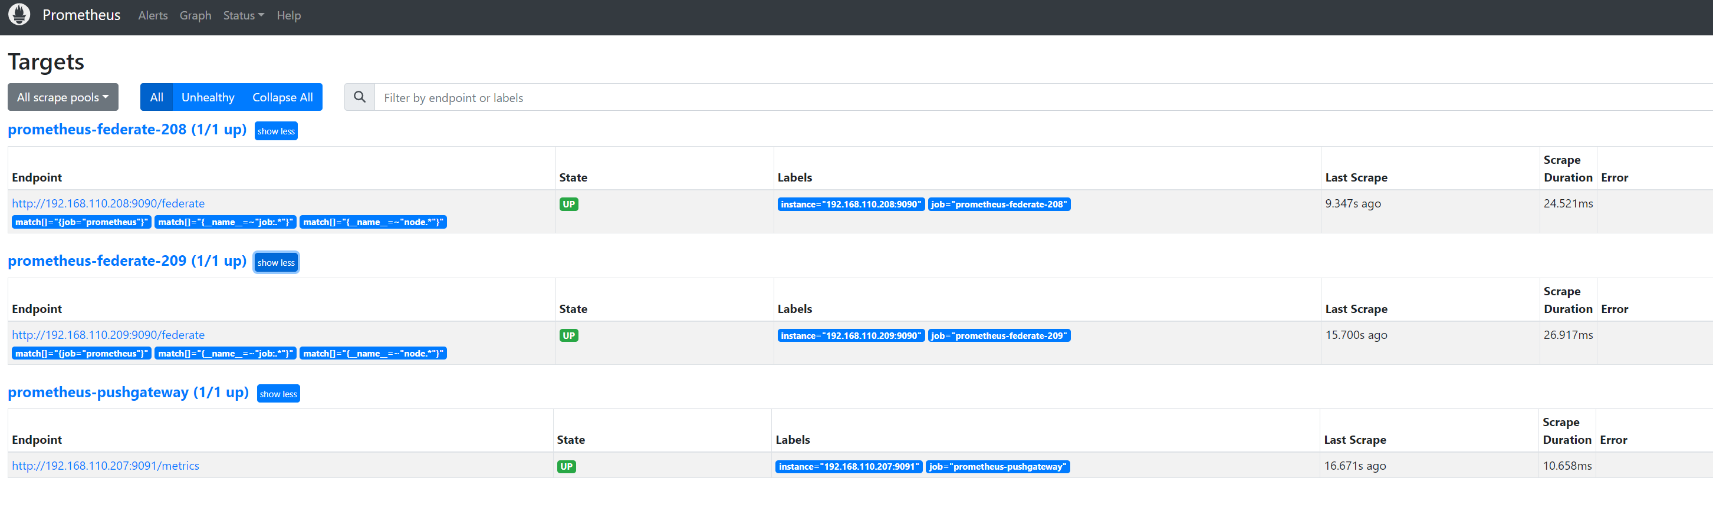Viewport: 1713px width, 521px height.
Task: Click match __name__ job:.* badge in federate-208 row
Action: pos(225,222)
